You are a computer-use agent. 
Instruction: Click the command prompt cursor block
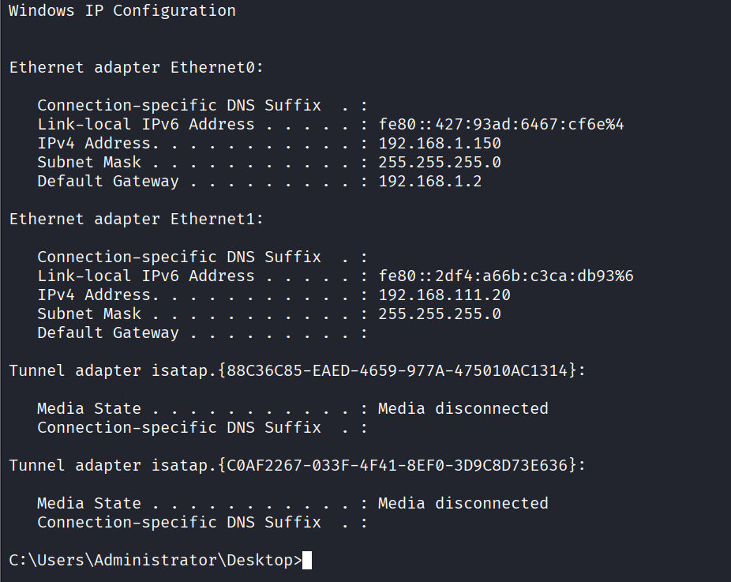click(x=307, y=560)
